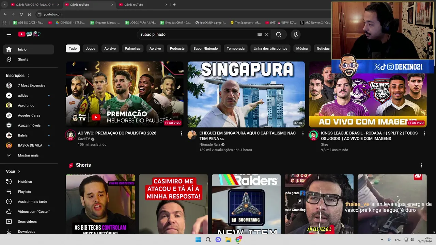Open a new browser tab
436x245 pixels.
174,5
